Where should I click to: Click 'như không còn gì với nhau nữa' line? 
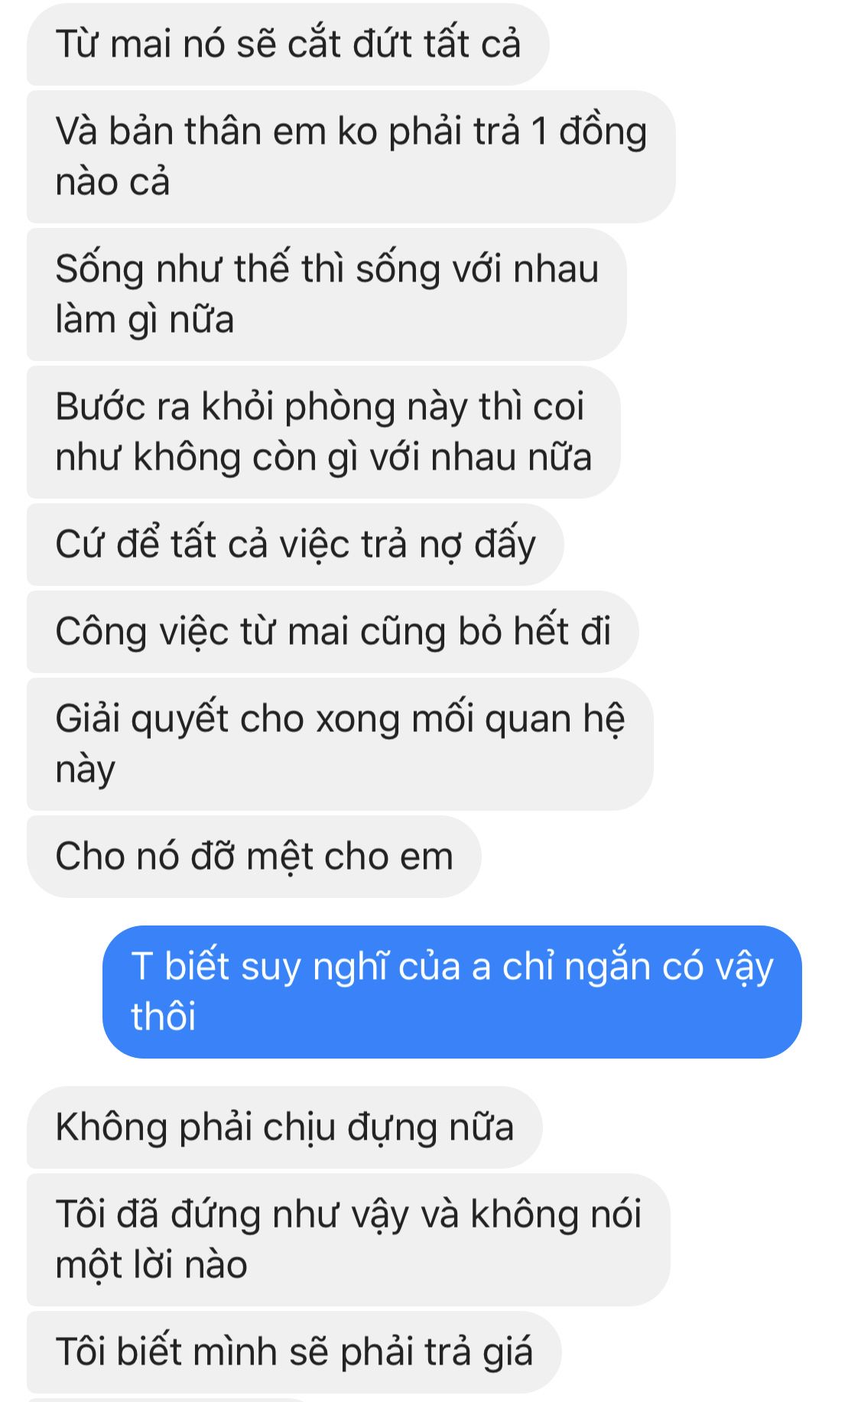[x=323, y=457]
